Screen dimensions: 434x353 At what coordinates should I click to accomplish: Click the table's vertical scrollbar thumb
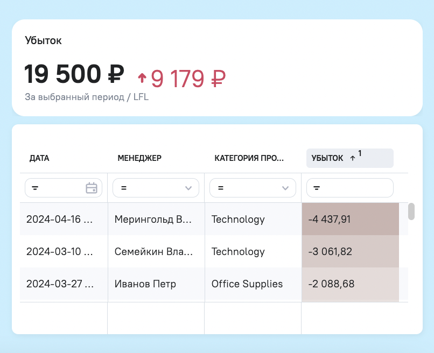click(x=411, y=211)
